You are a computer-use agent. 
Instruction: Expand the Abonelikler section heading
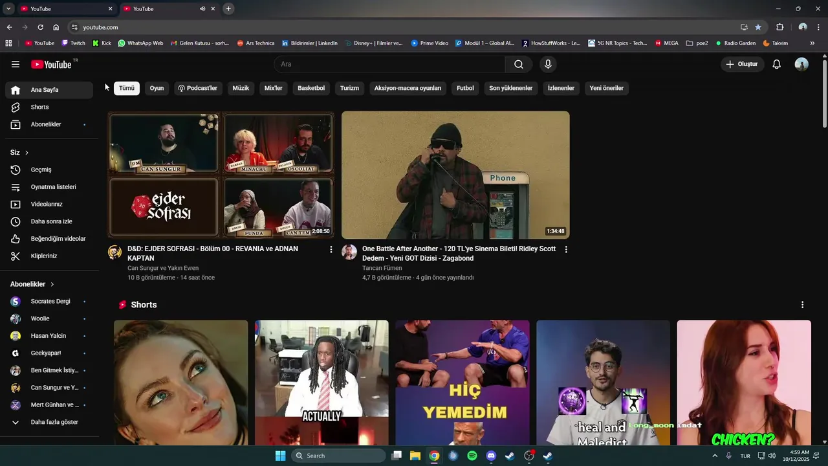click(32, 284)
